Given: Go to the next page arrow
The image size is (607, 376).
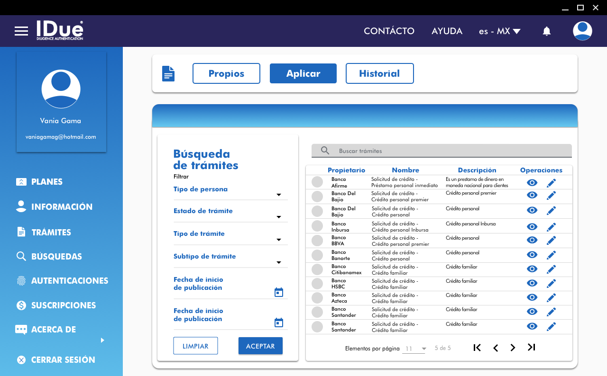Looking at the screenshot, I should pos(513,348).
